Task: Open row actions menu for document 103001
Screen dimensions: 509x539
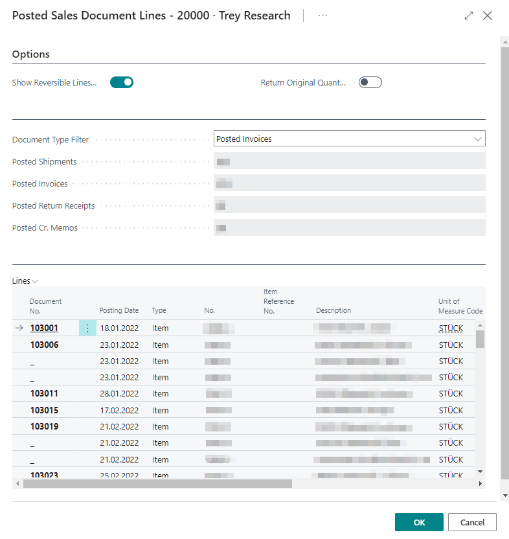Action: [x=87, y=328]
